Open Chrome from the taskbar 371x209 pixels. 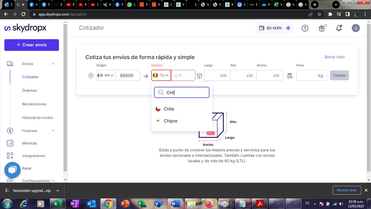click(108, 204)
